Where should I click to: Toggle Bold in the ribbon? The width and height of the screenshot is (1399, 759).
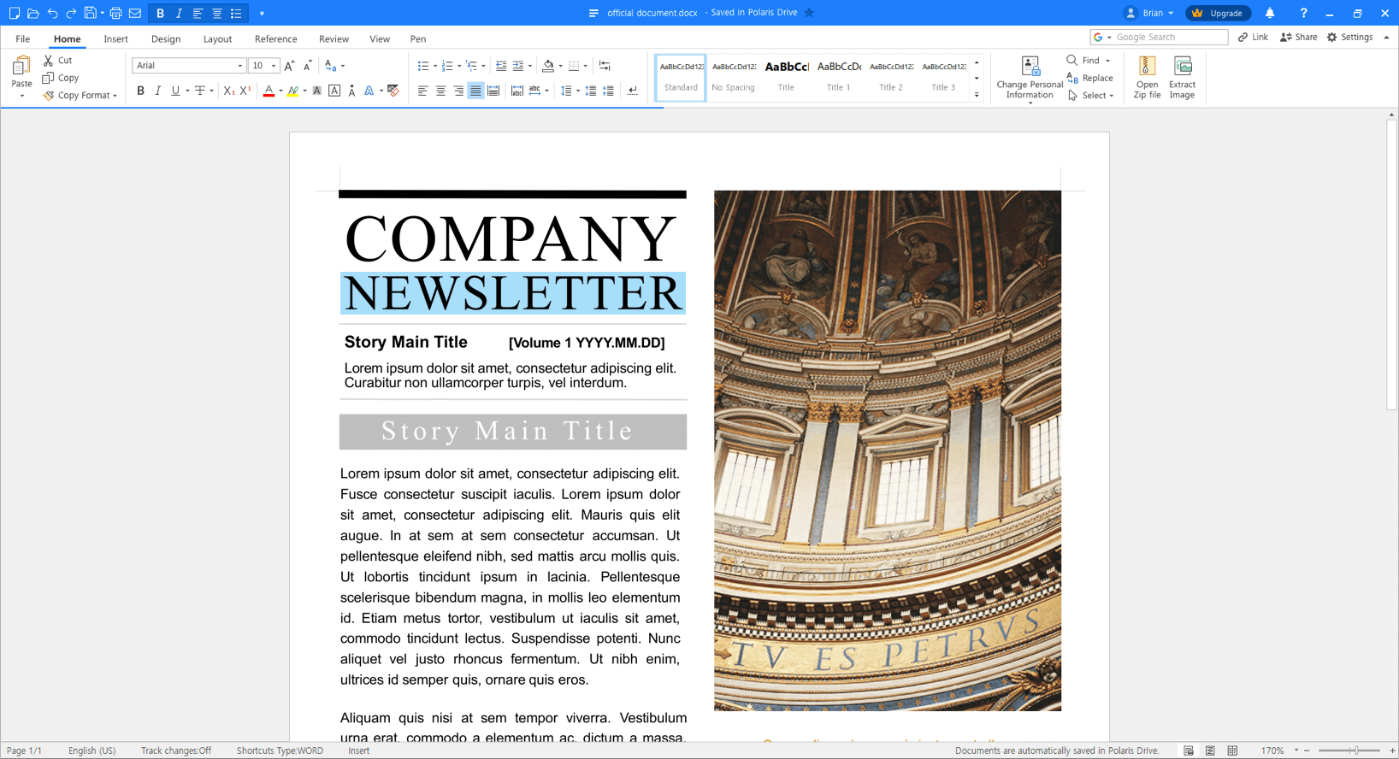(140, 91)
